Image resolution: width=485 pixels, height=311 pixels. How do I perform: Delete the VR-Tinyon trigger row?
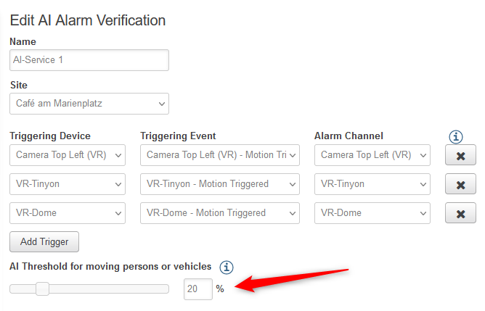[460, 184]
